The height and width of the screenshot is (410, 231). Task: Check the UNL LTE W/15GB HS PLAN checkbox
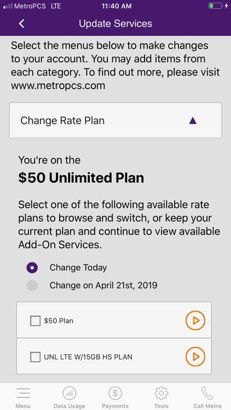click(36, 357)
